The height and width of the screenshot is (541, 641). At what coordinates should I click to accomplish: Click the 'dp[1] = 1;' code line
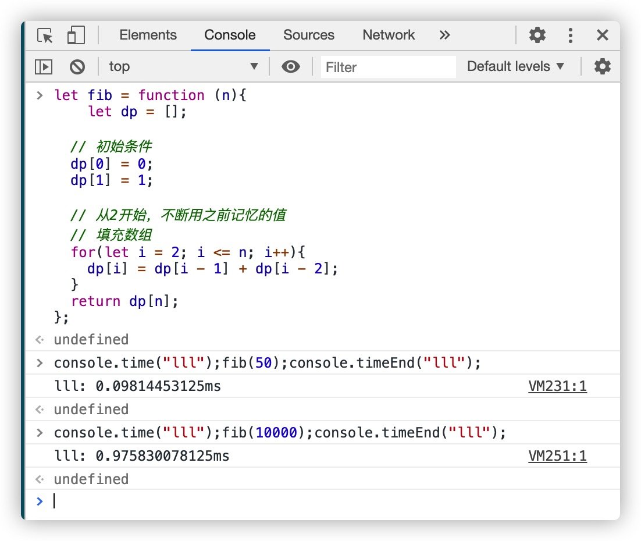[112, 180]
